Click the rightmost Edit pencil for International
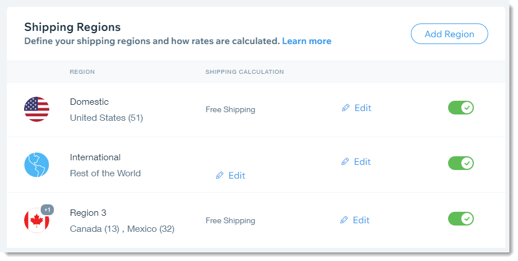Image resolution: width=518 pixels, height=261 pixels. tap(345, 162)
